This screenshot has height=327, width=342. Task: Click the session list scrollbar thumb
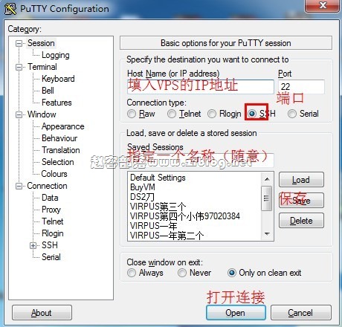click(267, 198)
